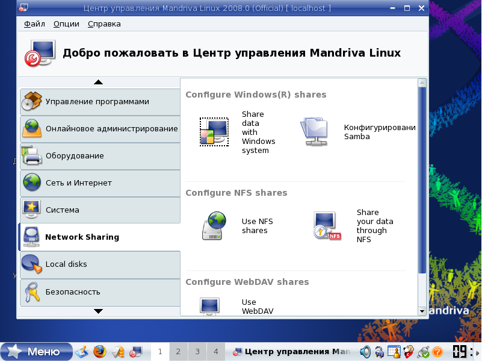The image size is (482, 362).
Task: Click the Оборудование printer icon
Action: (32, 155)
